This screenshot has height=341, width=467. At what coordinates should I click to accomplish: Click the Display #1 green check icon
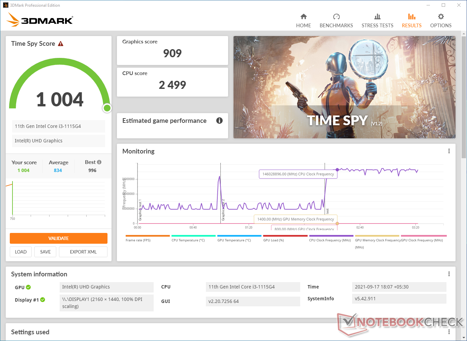coord(43,300)
